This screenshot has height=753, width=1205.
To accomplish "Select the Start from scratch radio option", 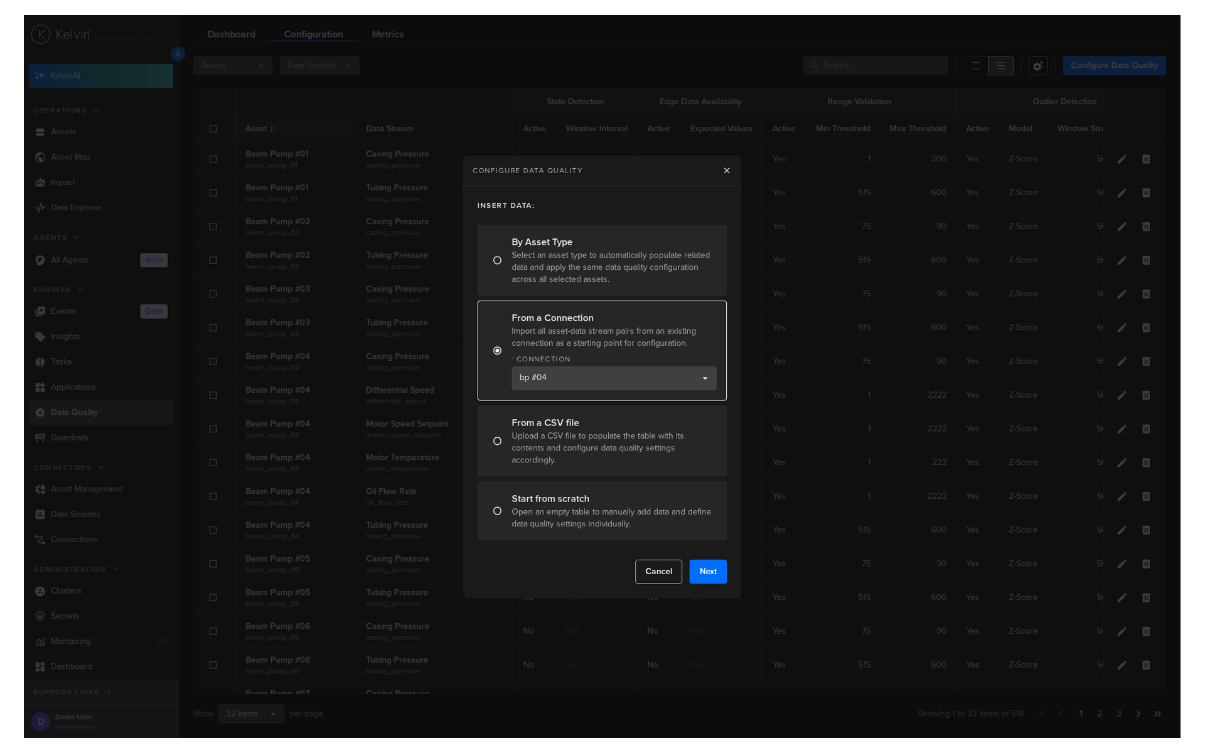I will click(497, 511).
